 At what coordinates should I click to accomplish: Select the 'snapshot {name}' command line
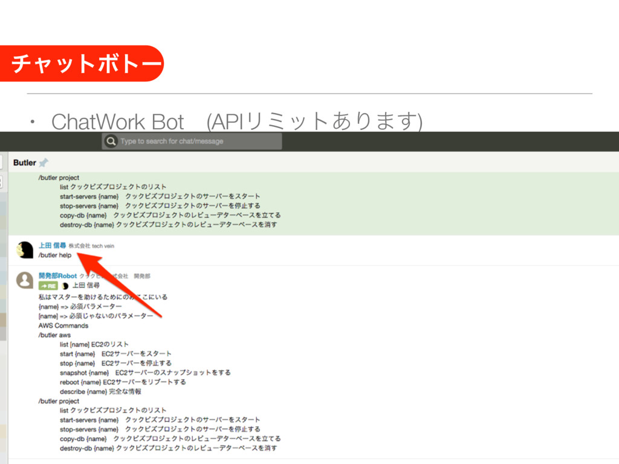click(145, 373)
